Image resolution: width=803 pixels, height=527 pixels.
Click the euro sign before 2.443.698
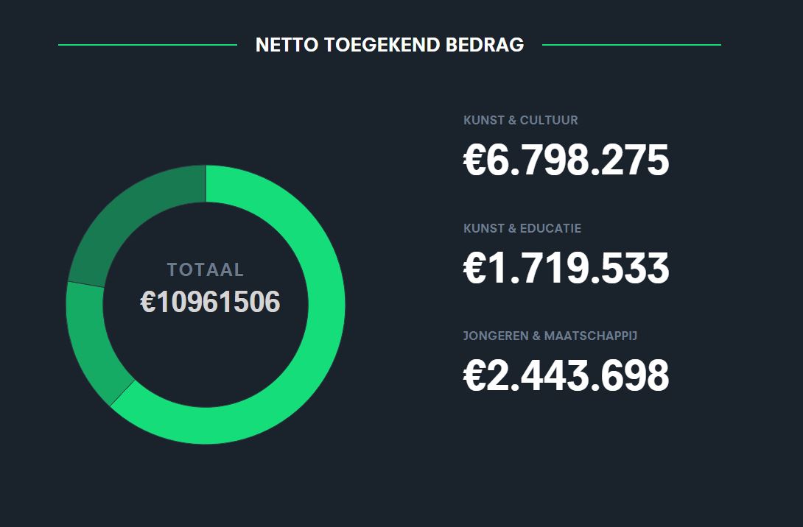pyautogui.click(x=474, y=375)
